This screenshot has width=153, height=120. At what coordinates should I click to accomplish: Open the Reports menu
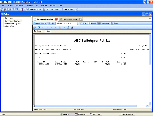coord(30,6)
